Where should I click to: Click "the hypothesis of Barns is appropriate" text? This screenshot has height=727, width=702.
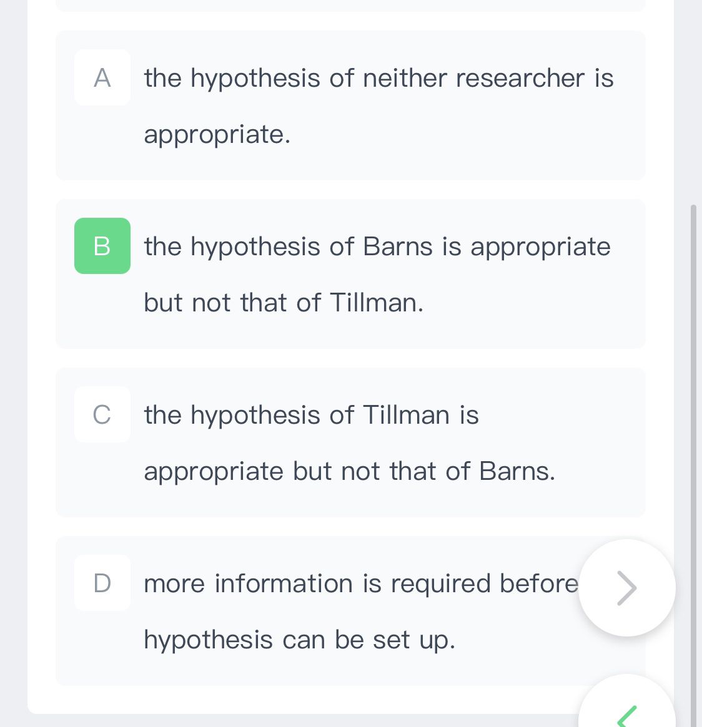(377, 247)
